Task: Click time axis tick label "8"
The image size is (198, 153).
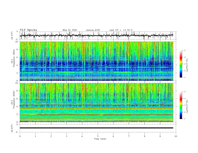Action: pyautogui.click(x=144, y=136)
